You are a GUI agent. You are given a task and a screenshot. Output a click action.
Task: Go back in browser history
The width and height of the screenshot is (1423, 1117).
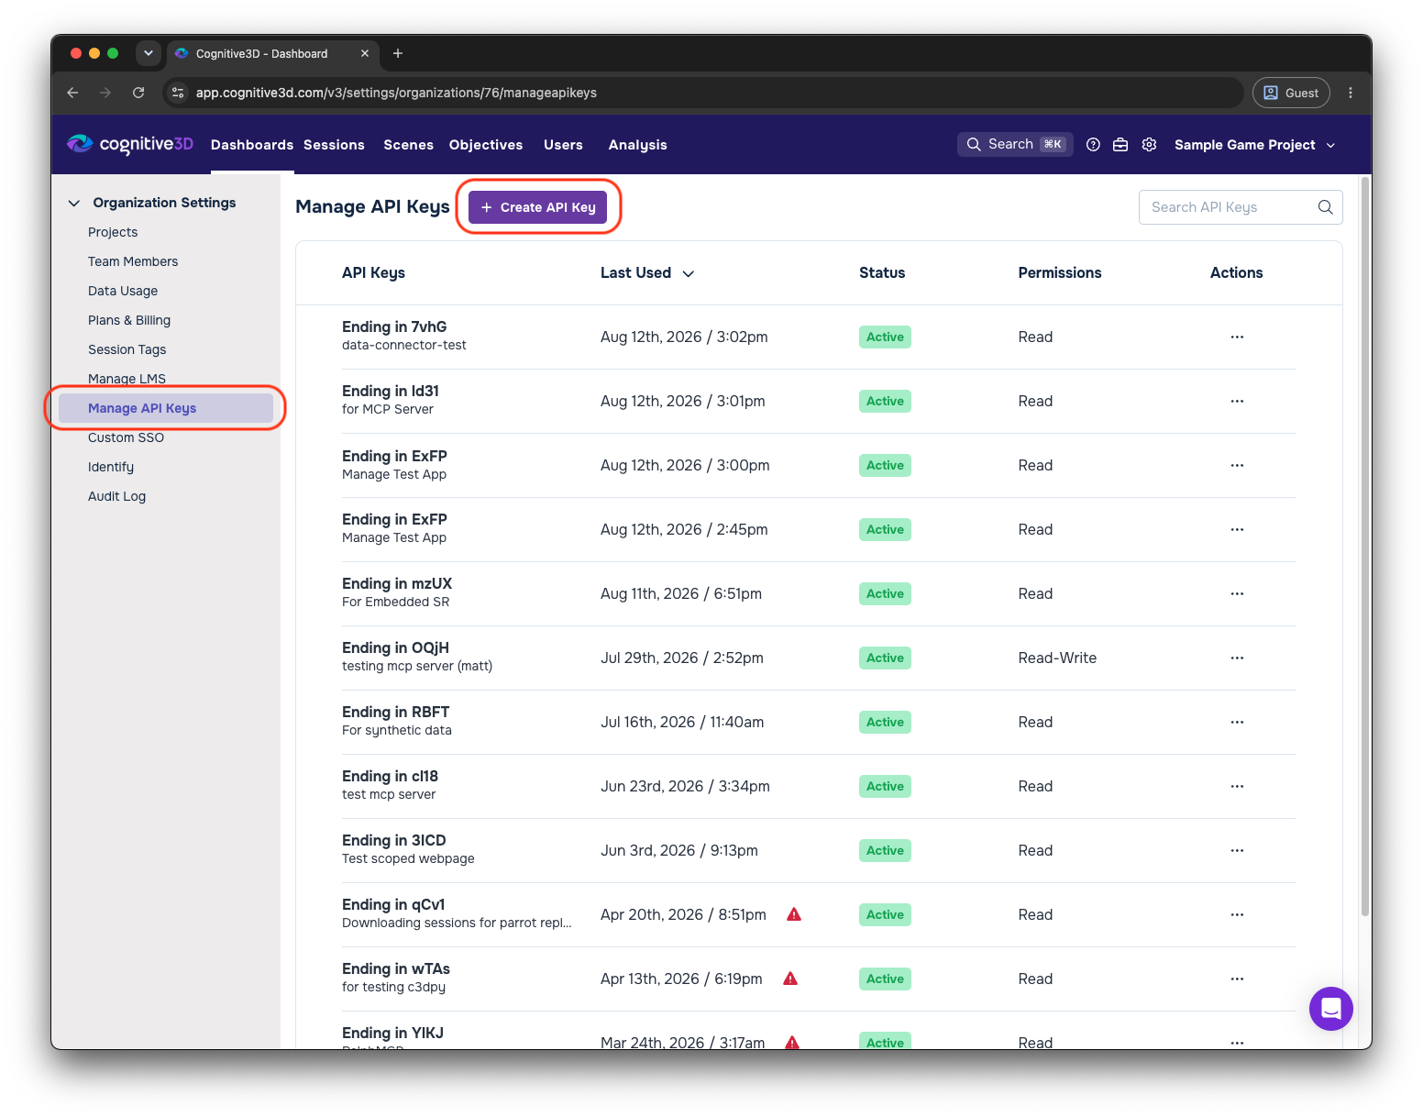point(72,93)
